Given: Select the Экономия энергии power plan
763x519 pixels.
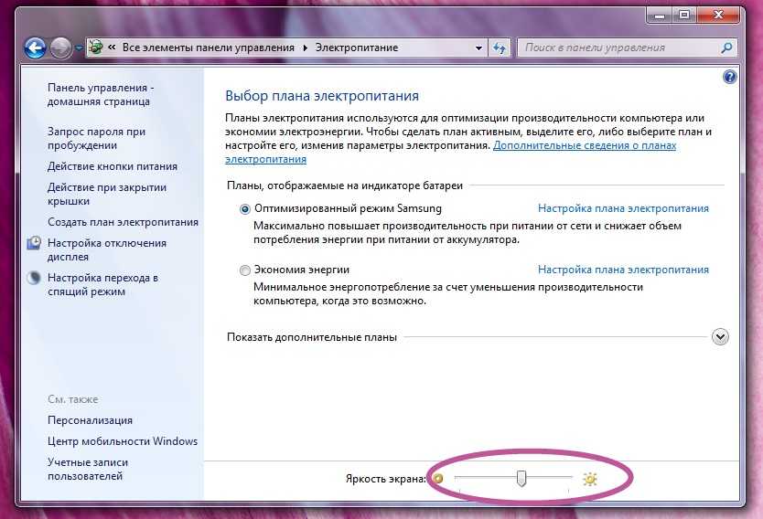Looking at the screenshot, I should tap(245, 270).
